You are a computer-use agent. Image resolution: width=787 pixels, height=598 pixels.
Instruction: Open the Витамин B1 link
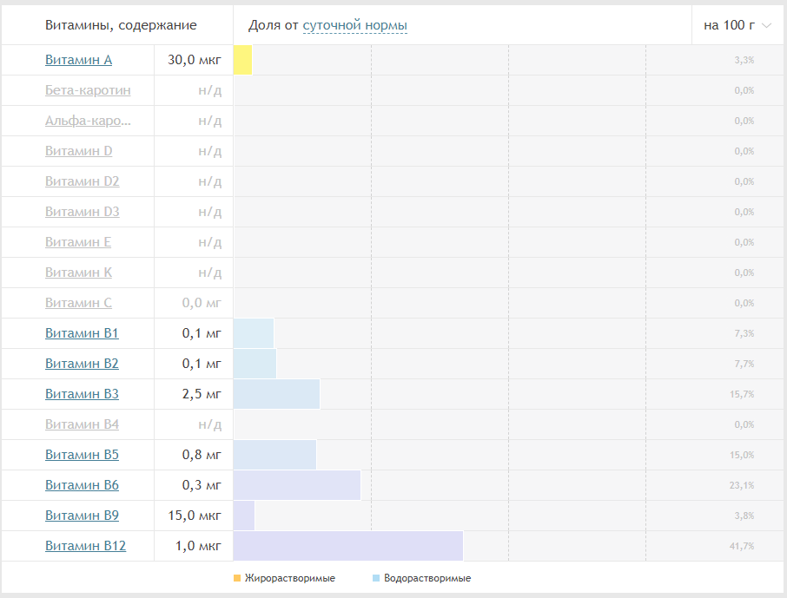coord(82,333)
